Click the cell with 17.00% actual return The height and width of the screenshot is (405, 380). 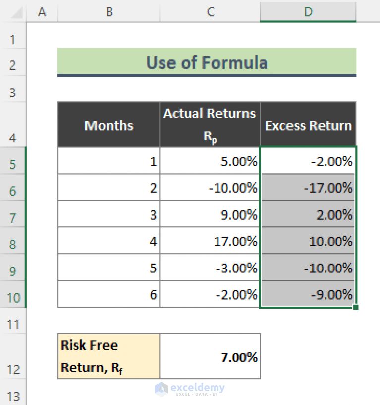pyautogui.click(x=210, y=241)
